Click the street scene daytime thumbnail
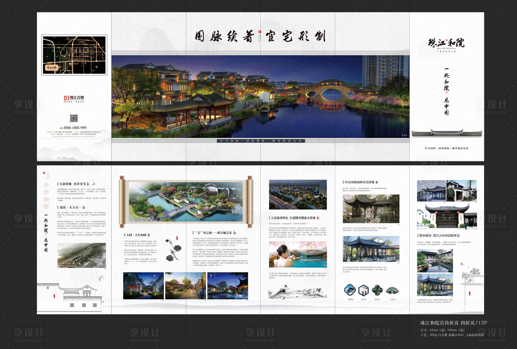 pyautogui.click(x=186, y=286)
